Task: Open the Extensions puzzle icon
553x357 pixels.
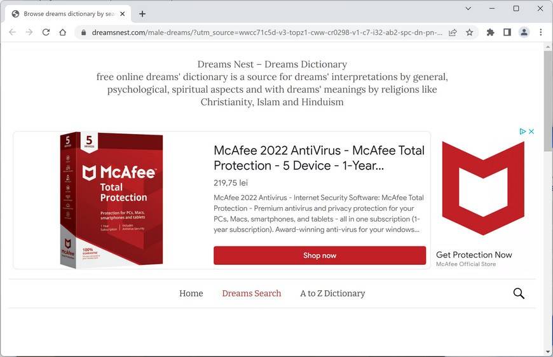Action: 490,32
